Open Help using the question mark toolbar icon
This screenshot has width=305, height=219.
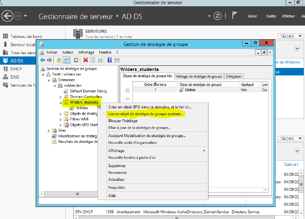pyautogui.click(x=110, y=60)
